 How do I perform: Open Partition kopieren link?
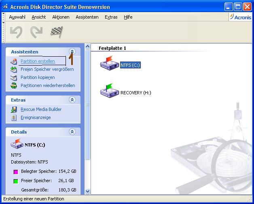tap(38, 78)
